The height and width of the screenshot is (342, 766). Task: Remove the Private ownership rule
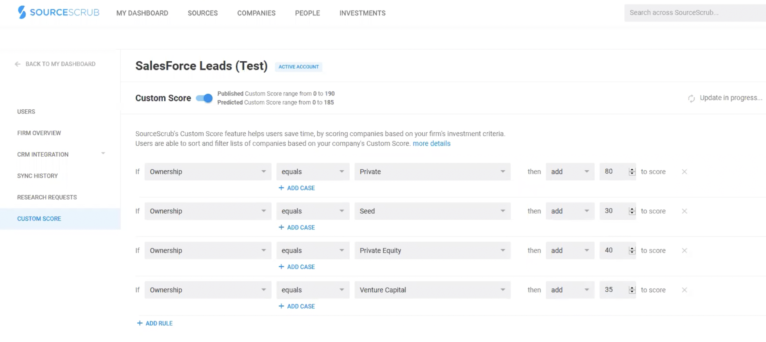684,172
